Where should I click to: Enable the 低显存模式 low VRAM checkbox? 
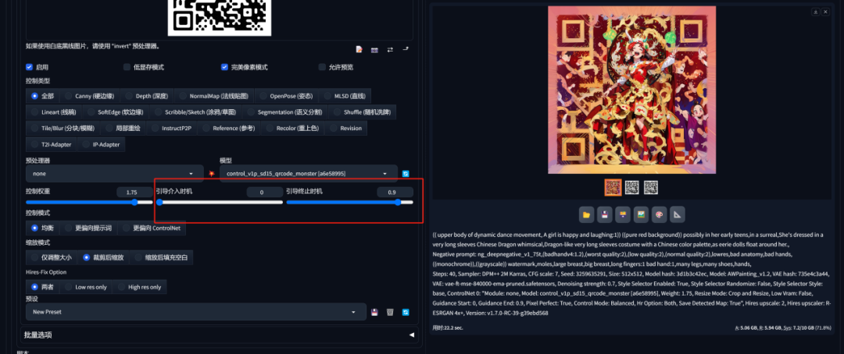(x=127, y=67)
